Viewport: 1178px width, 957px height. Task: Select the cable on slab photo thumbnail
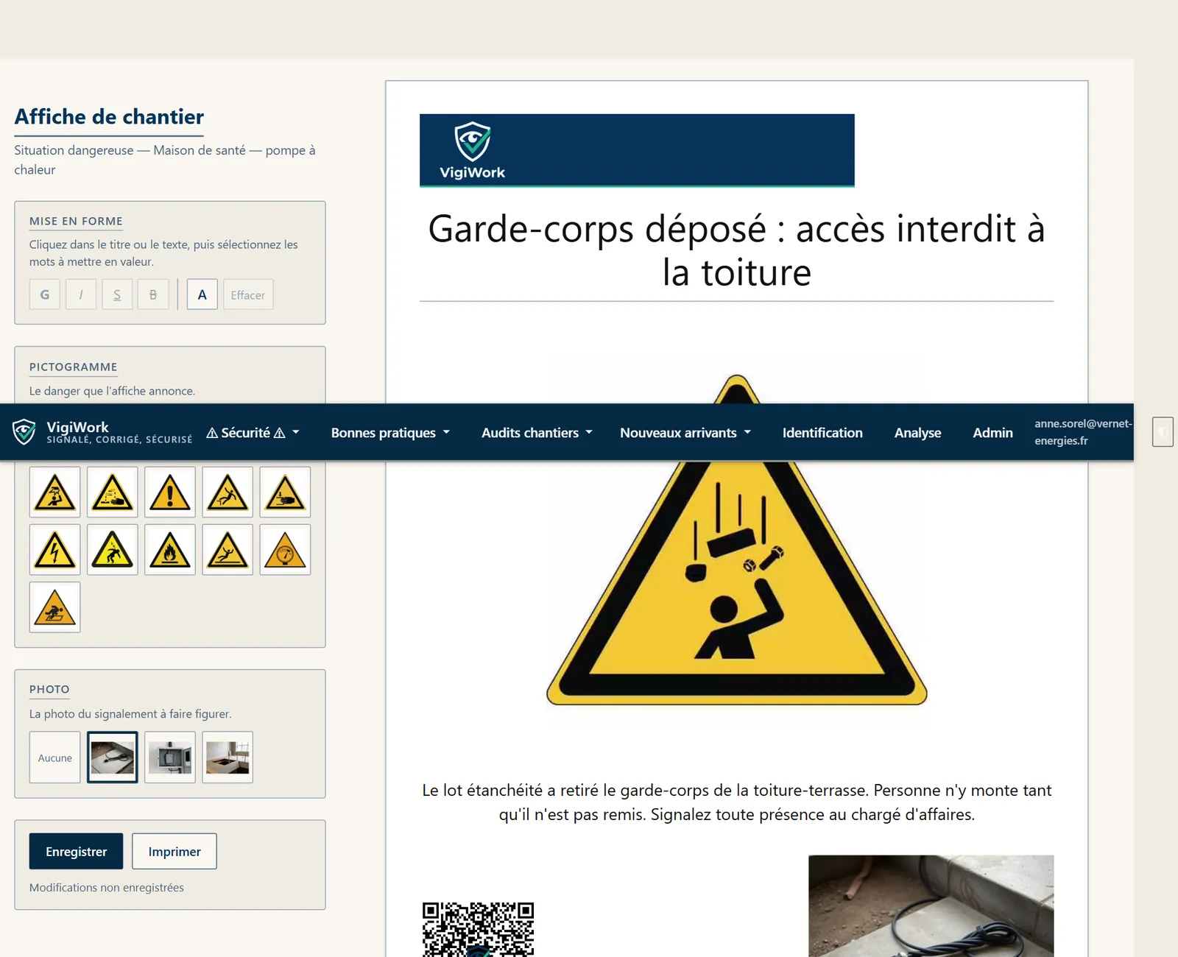point(113,758)
